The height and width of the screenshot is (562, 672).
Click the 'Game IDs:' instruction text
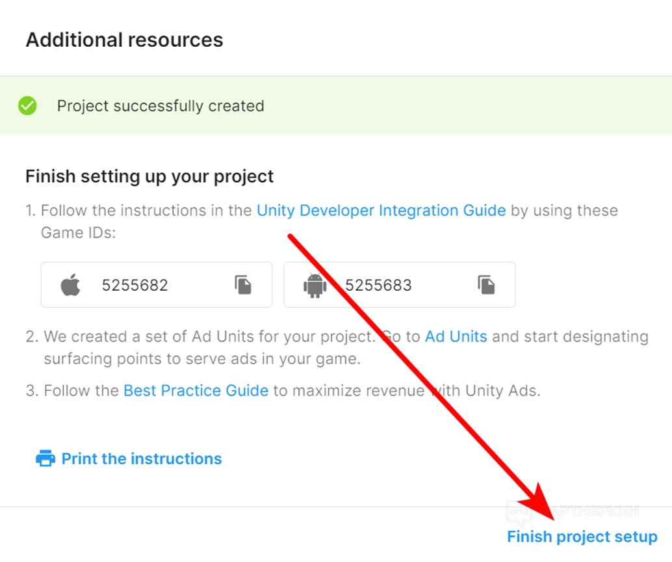[78, 232]
